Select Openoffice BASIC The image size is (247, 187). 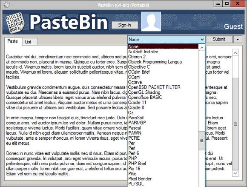coord(163,98)
